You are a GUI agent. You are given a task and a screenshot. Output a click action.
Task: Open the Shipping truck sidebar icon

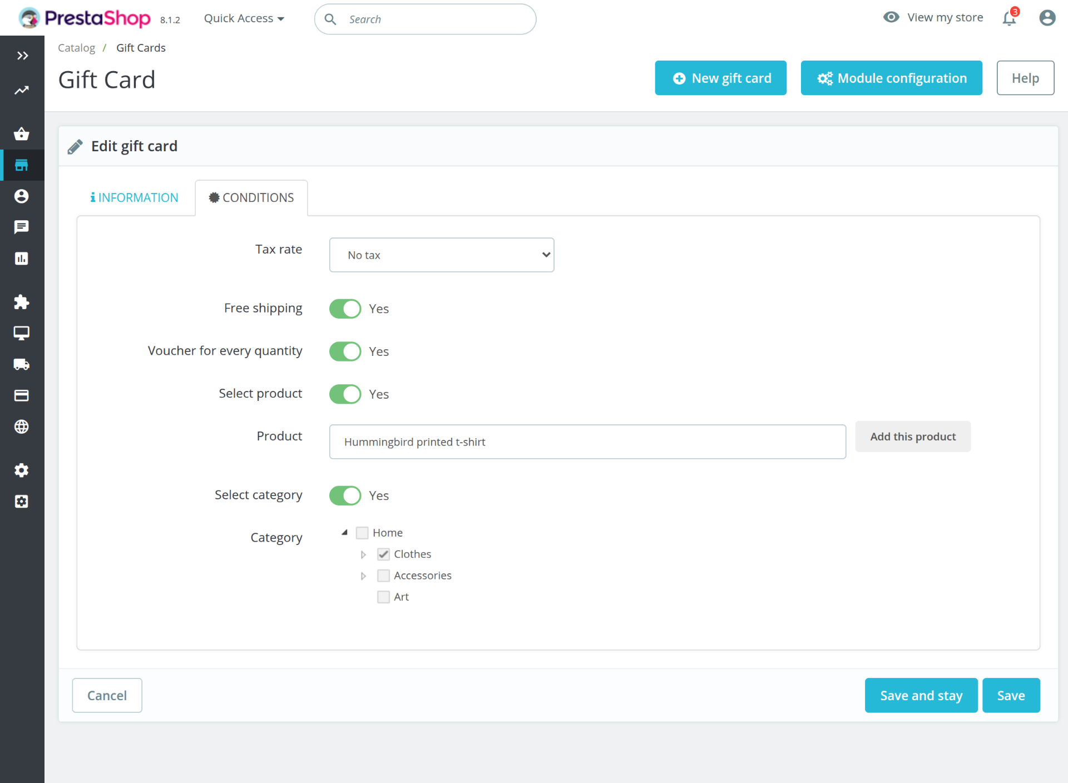(x=21, y=364)
